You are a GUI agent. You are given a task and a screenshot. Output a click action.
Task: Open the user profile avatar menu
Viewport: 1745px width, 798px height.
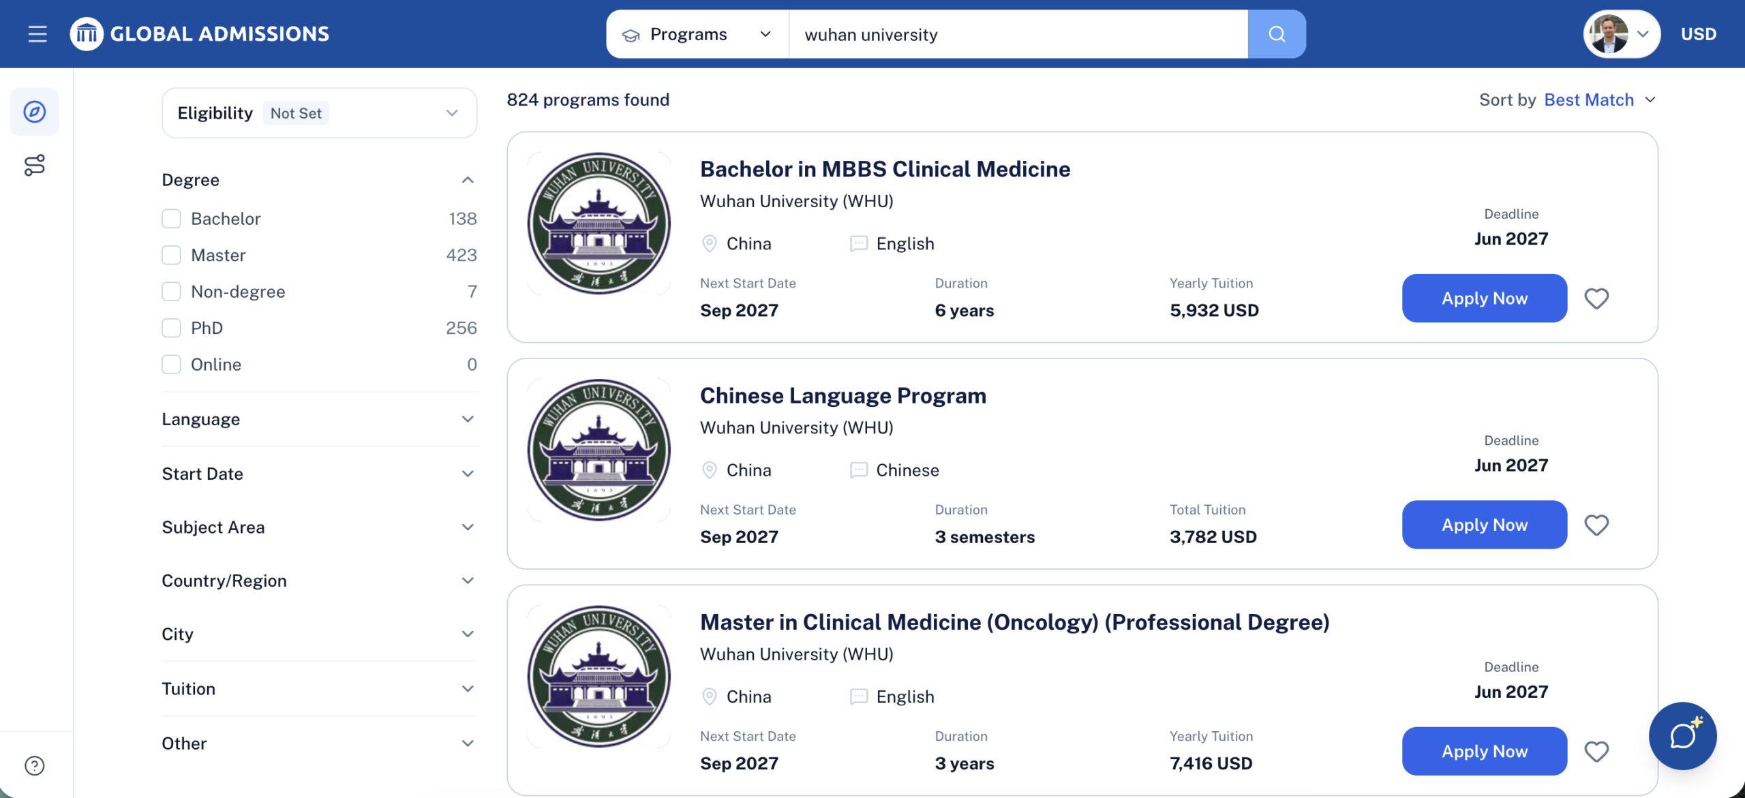[x=1621, y=34]
